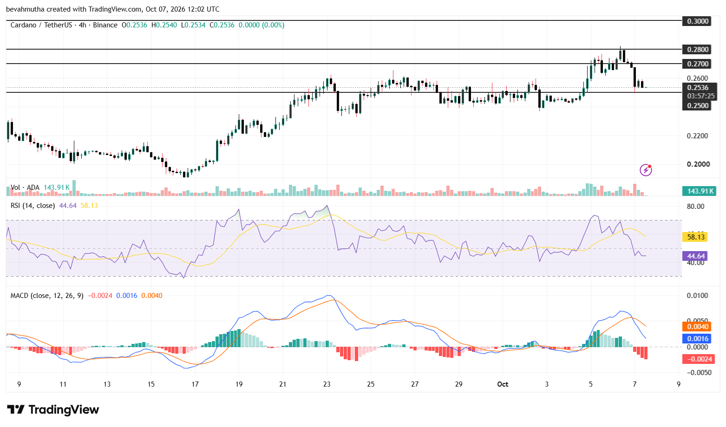Click the orange 0.0040 in MACD legend
The height and width of the screenshot is (427, 726).
click(152, 295)
